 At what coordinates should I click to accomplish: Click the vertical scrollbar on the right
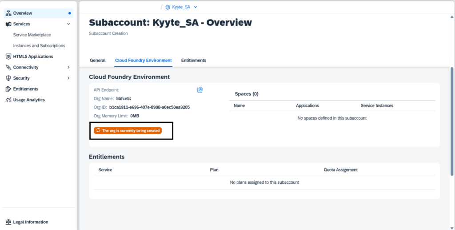point(452,121)
